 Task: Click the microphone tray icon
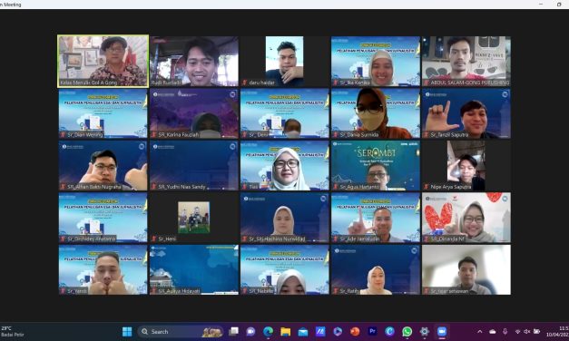tap(505, 332)
